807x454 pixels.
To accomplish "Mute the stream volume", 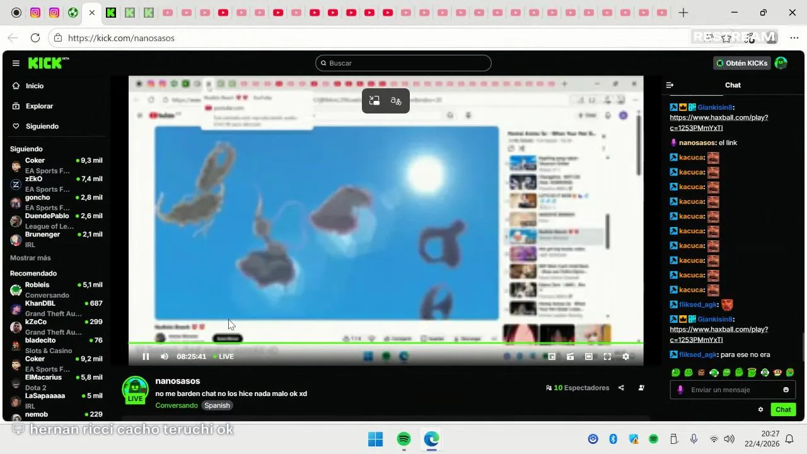I will (x=165, y=356).
